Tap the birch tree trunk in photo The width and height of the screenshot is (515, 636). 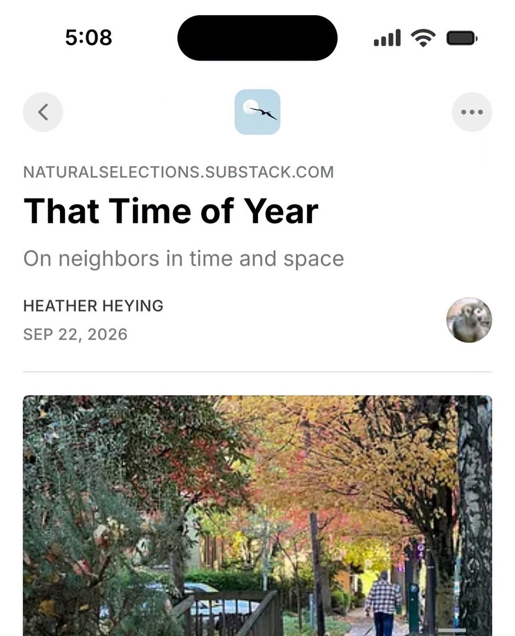click(x=475, y=516)
